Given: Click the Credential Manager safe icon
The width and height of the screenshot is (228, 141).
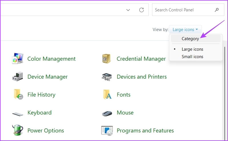Looking at the screenshot, I should [107, 59].
